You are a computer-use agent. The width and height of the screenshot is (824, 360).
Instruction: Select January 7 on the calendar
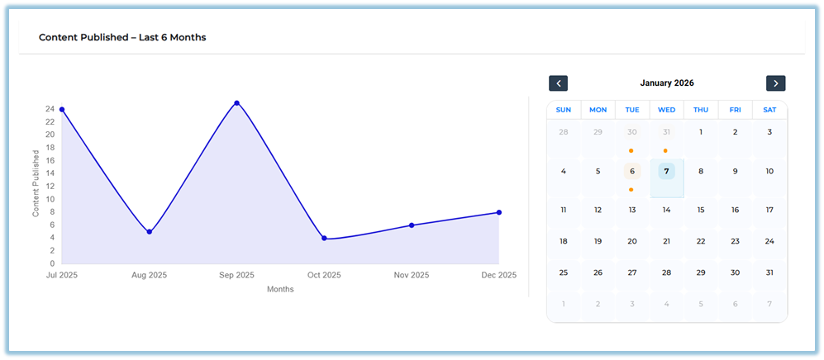coord(666,172)
